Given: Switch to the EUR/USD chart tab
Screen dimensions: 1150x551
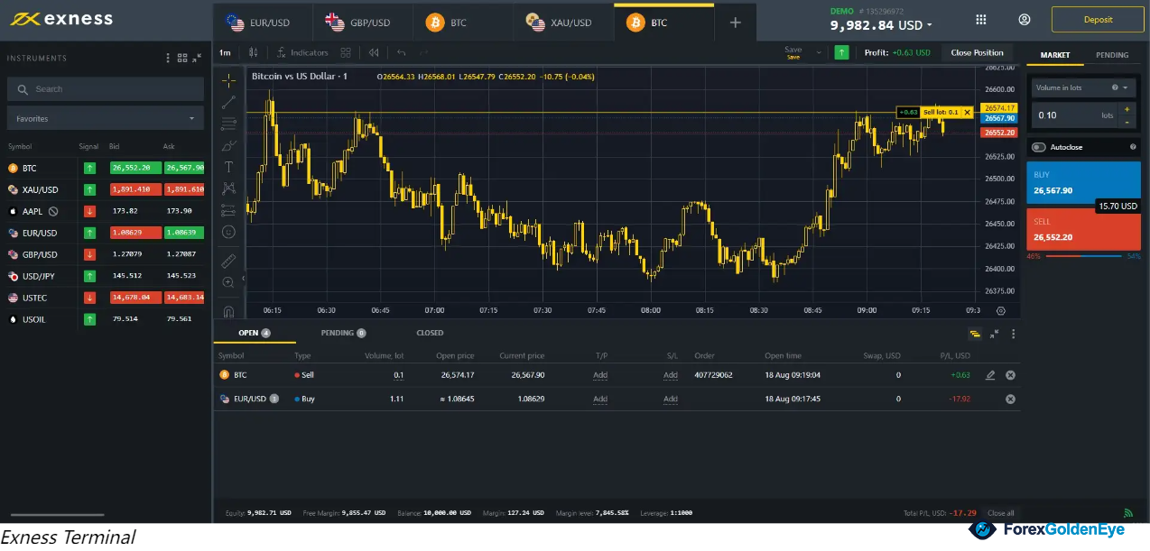Looking at the screenshot, I should click(262, 23).
